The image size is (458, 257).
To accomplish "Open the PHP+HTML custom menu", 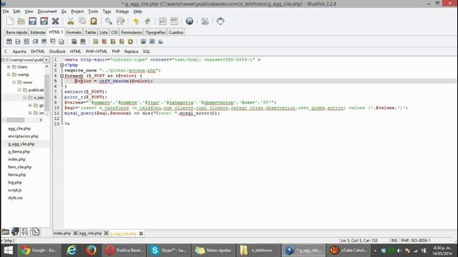I will pos(97,51).
